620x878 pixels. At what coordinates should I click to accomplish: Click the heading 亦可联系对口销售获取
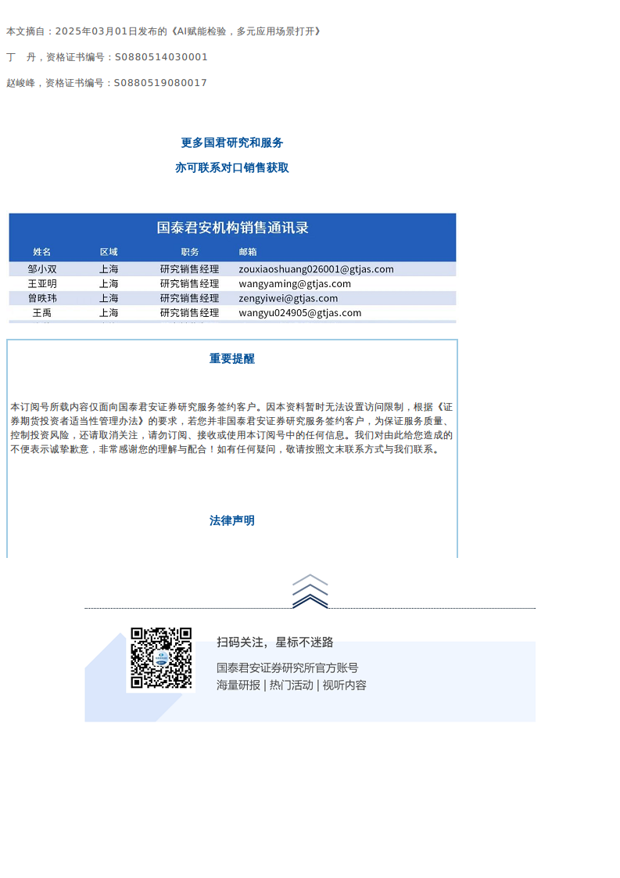point(232,167)
